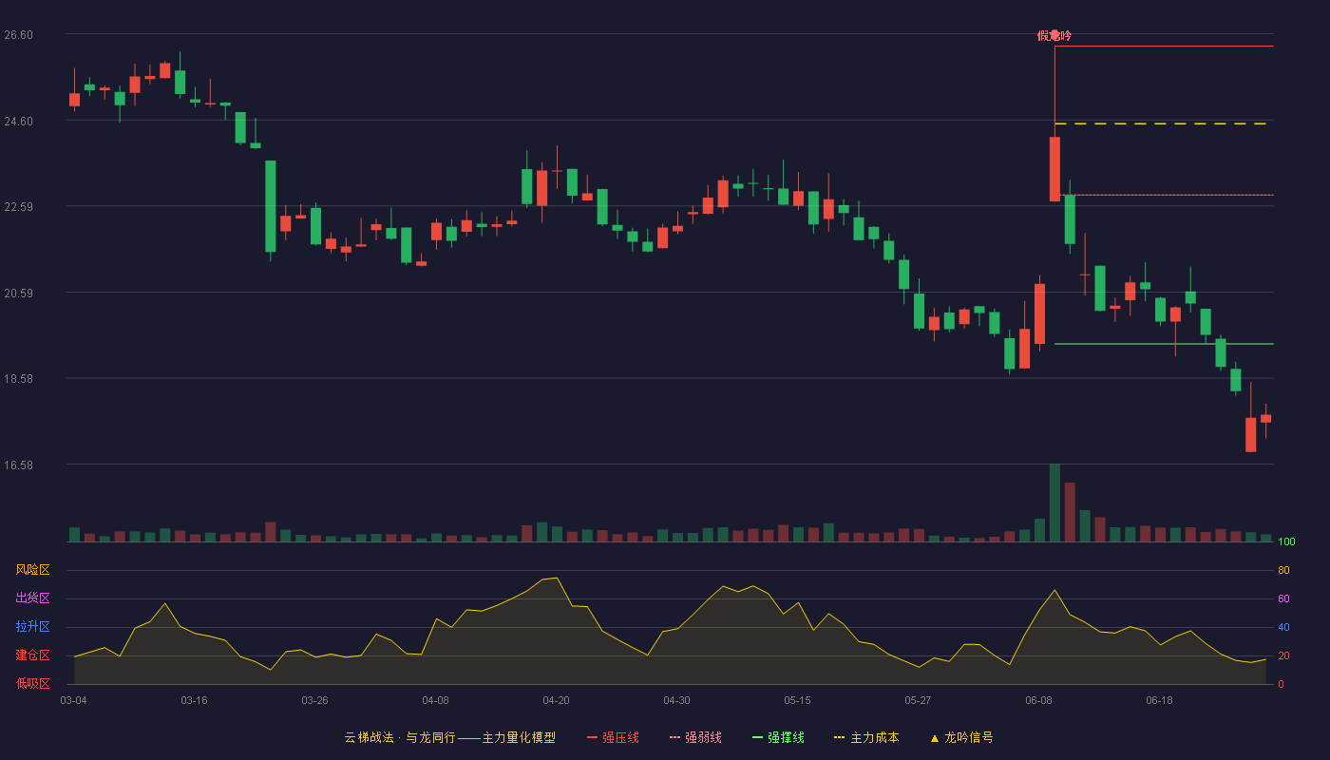Toggle the 强压线 legend entry
The image size is (1330, 760).
[613, 737]
